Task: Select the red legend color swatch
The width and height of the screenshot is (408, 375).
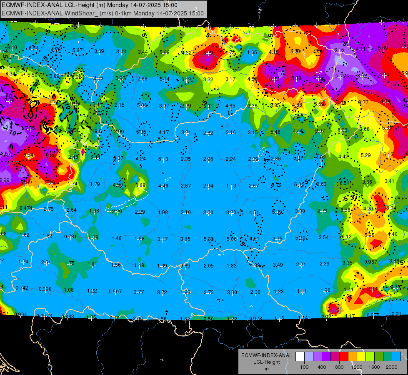Action: [x=344, y=357]
